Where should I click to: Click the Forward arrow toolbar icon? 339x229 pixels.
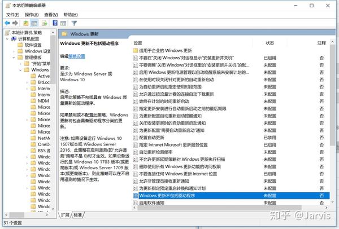(x=15, y=23)
